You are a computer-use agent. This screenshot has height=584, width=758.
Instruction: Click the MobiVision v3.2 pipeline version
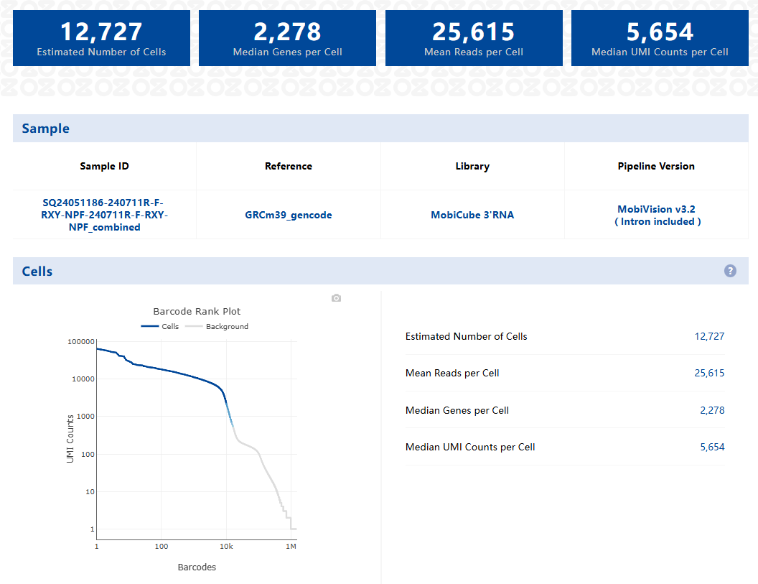[x=656, y=210]
